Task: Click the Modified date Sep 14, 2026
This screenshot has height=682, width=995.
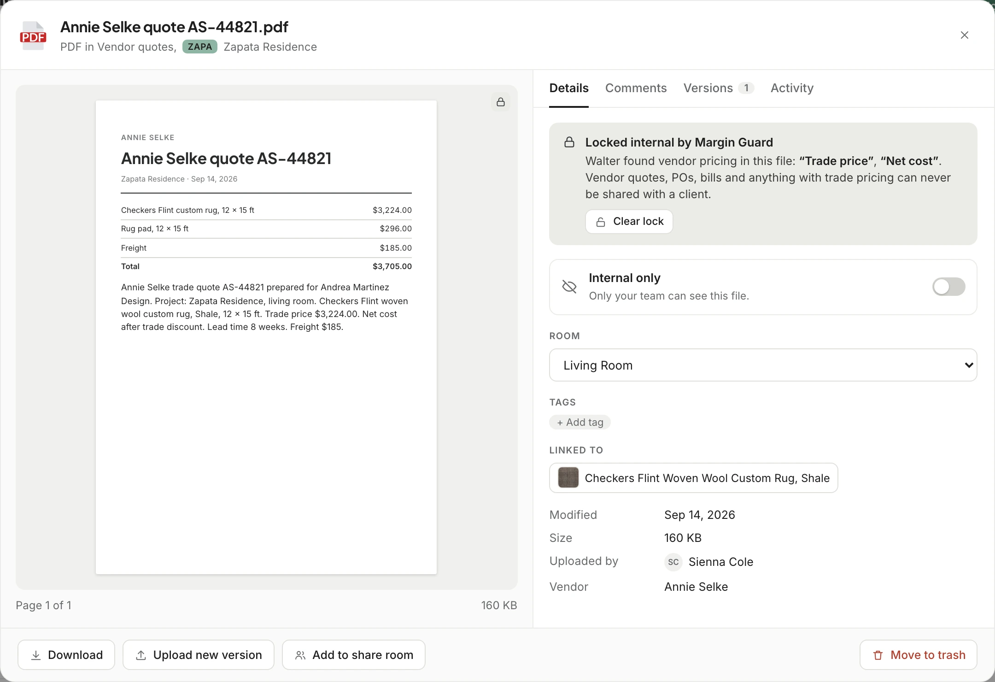Action: click(x=700, y=515)
